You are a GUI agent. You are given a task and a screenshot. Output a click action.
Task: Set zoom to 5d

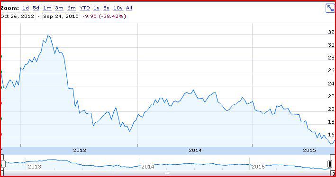[36, 8]
